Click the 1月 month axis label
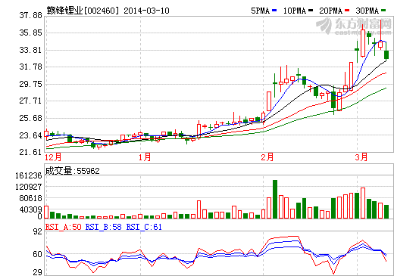Image resolution: width=394 pixels, height=276 pixels. pyautogui.click(x=145, y=157)
